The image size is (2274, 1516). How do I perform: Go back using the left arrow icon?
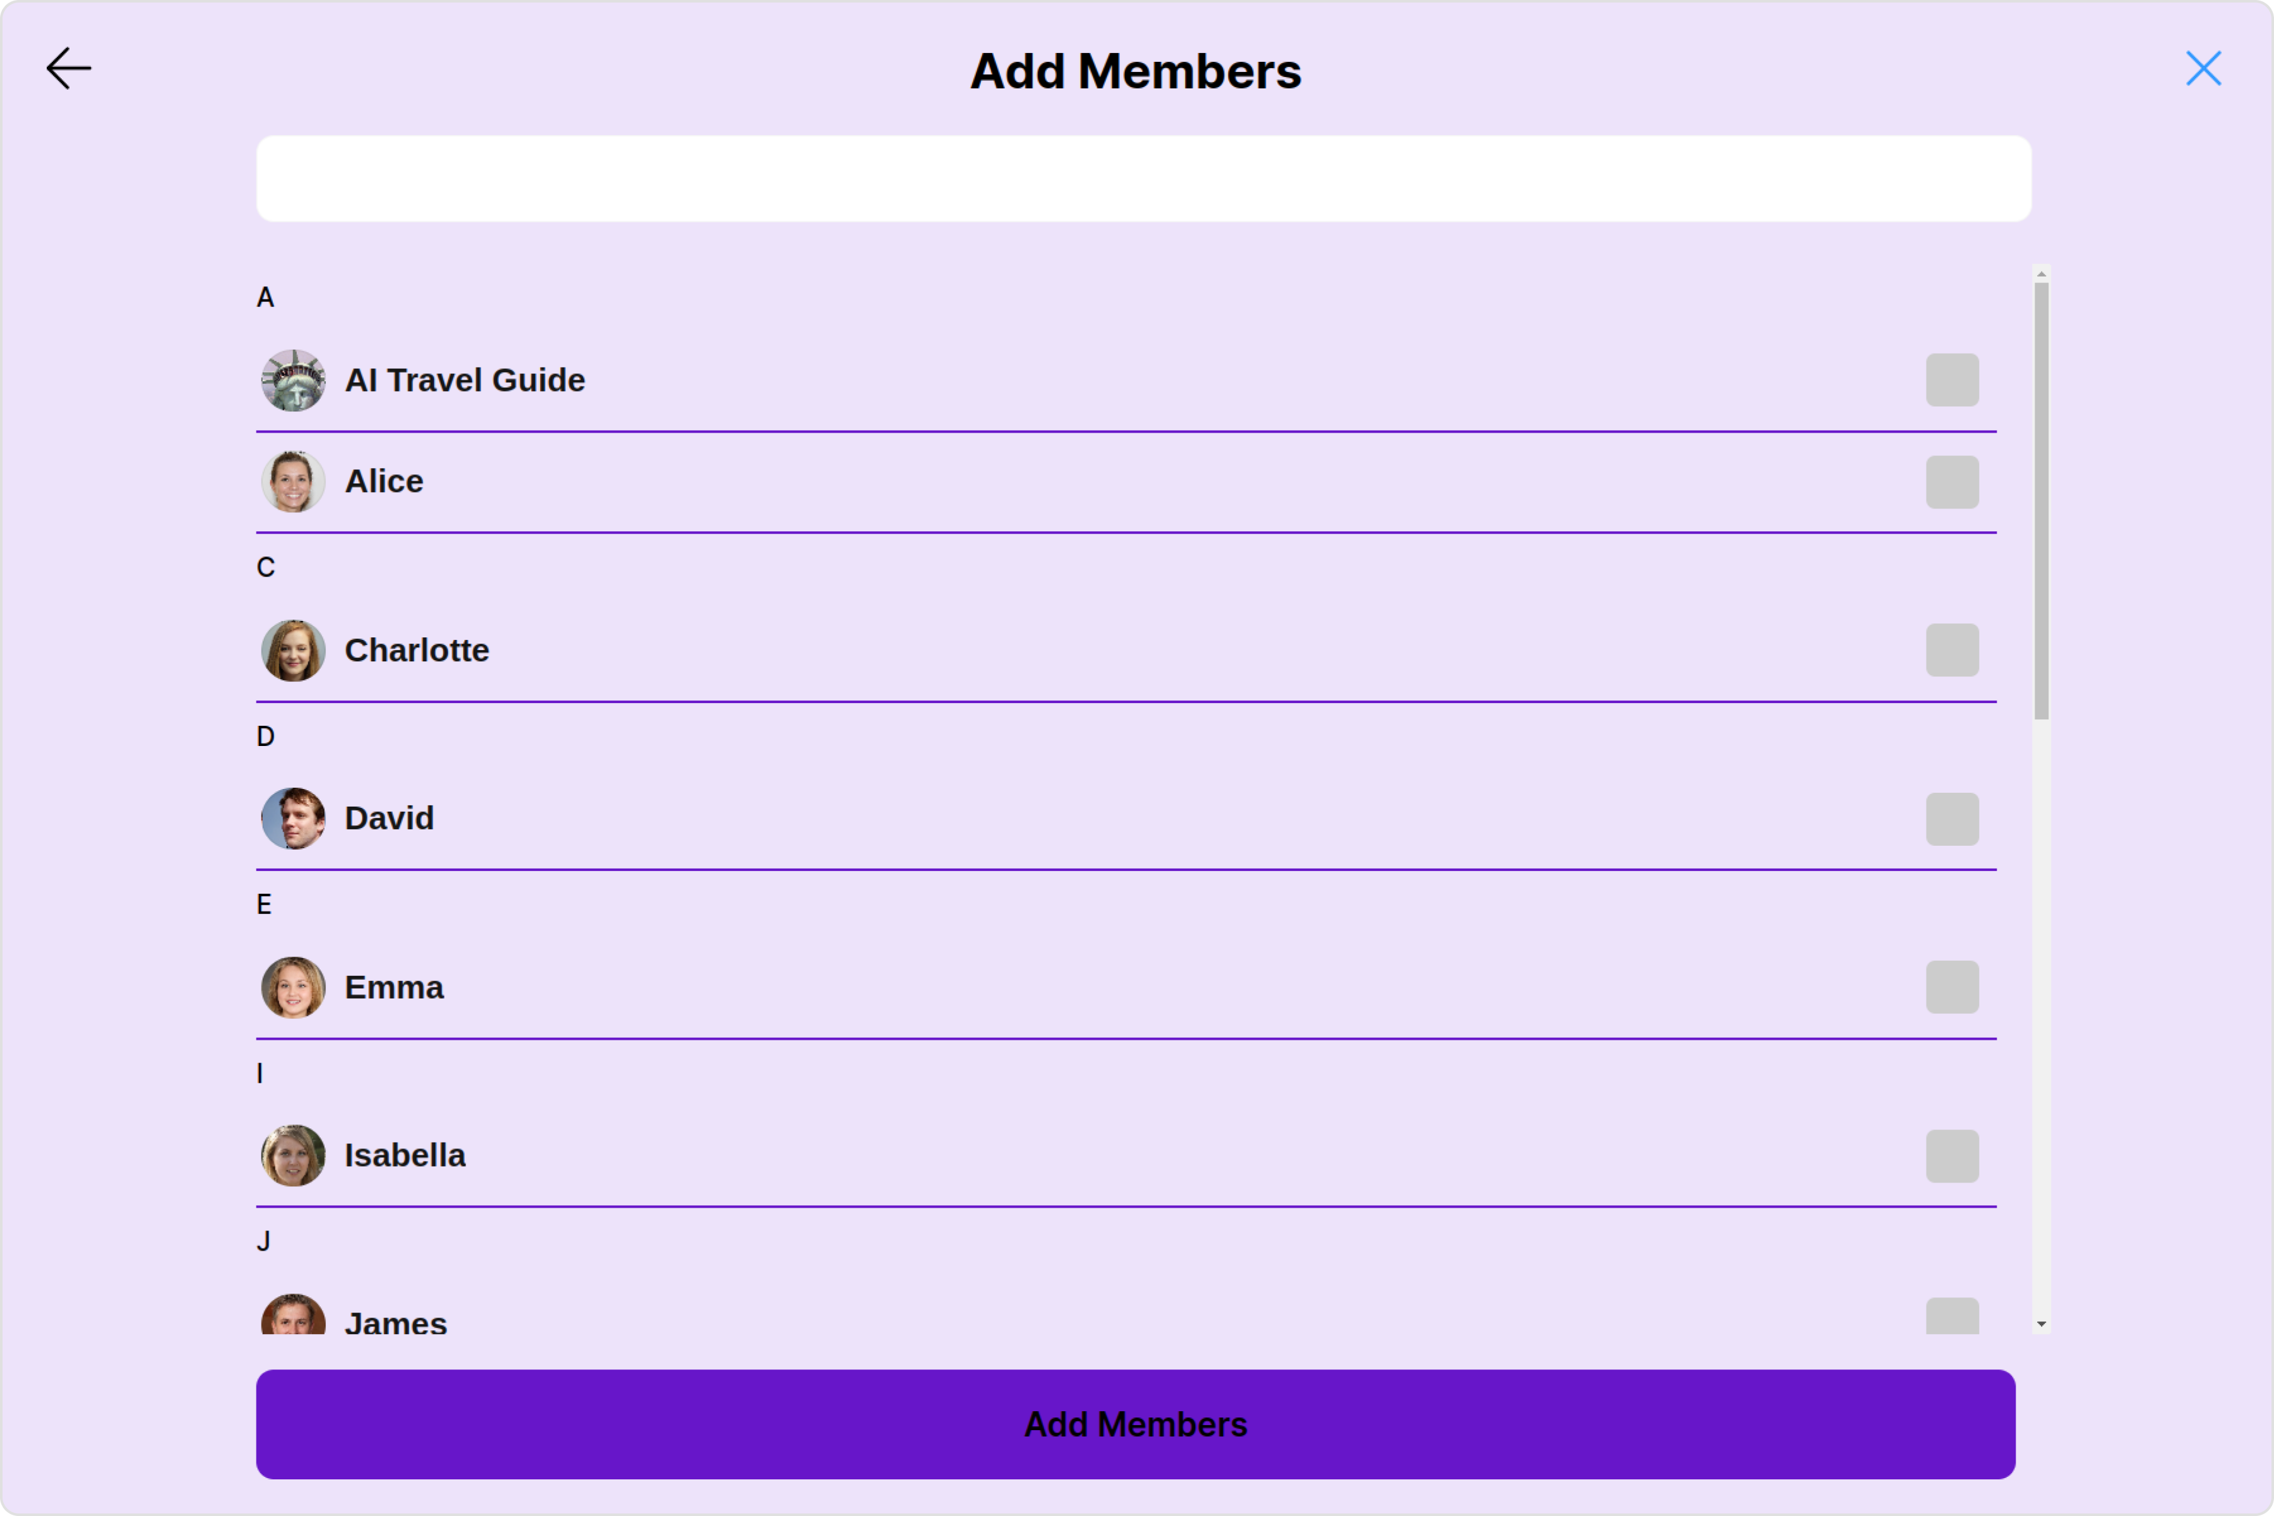(x=69, y=69)
